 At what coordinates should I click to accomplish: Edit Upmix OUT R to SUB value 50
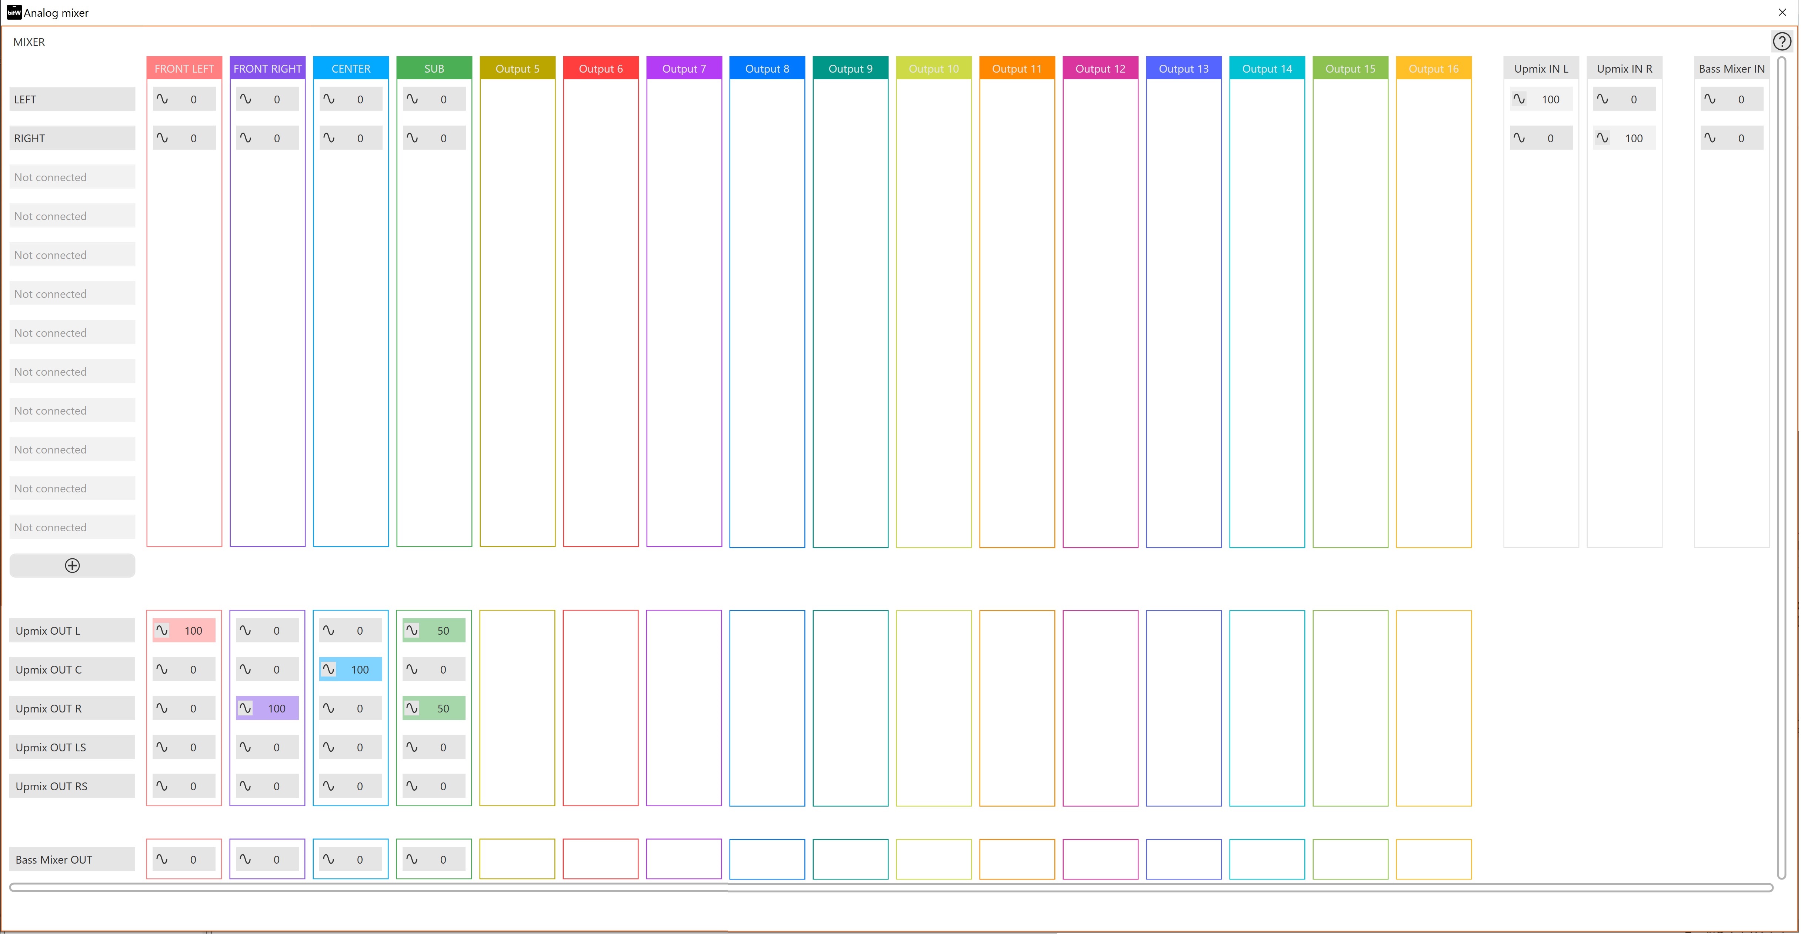coord(443,708)
